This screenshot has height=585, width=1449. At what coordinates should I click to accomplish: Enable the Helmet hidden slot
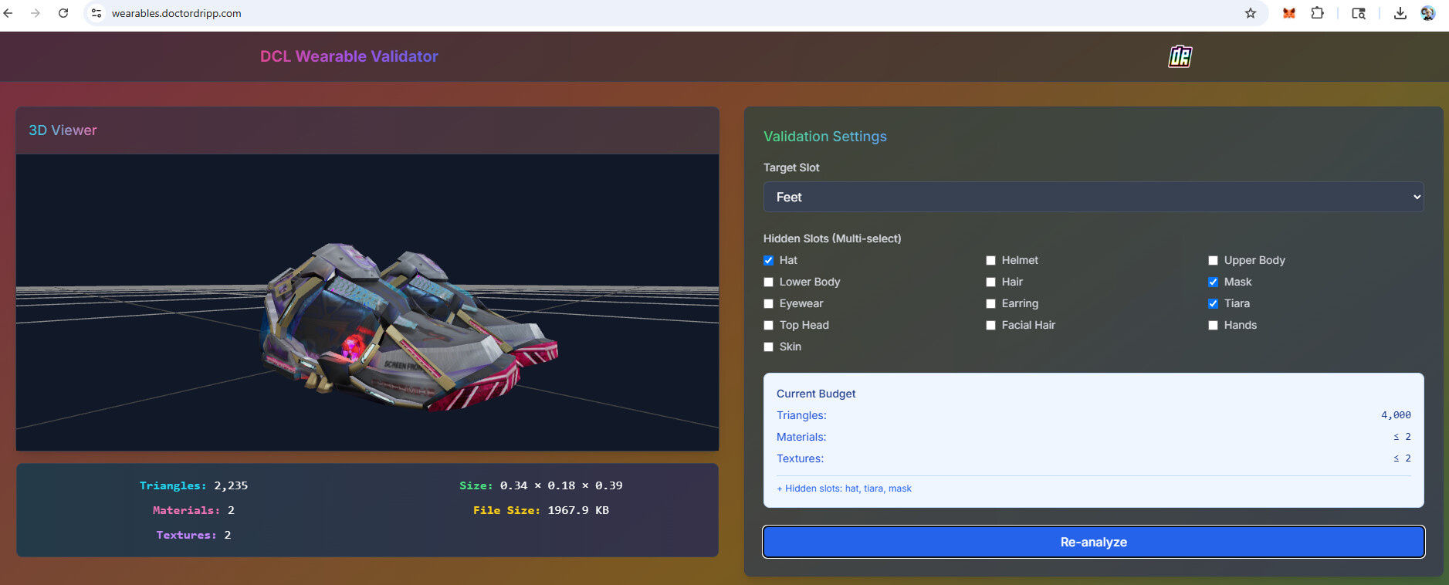[x=990, y=260]
